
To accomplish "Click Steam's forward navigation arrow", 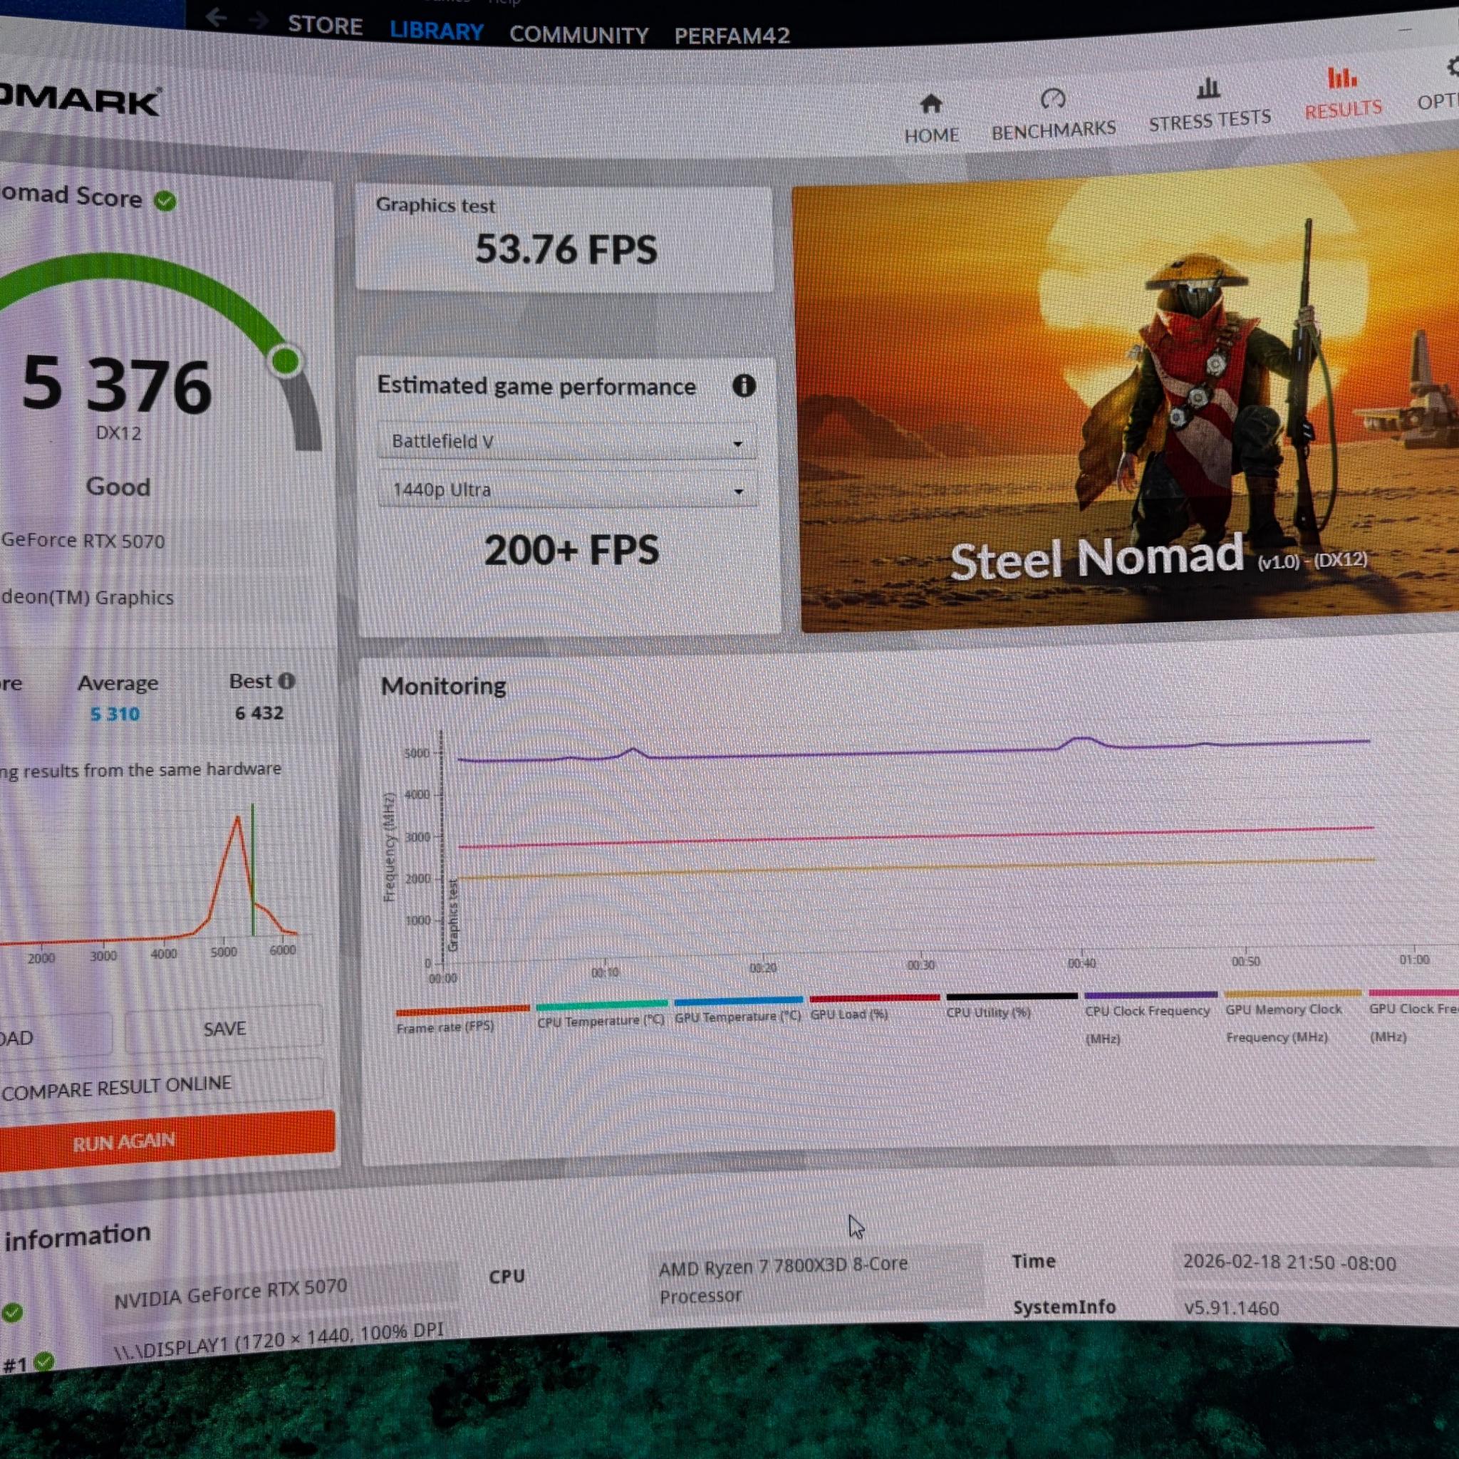I will pos(259,21).
